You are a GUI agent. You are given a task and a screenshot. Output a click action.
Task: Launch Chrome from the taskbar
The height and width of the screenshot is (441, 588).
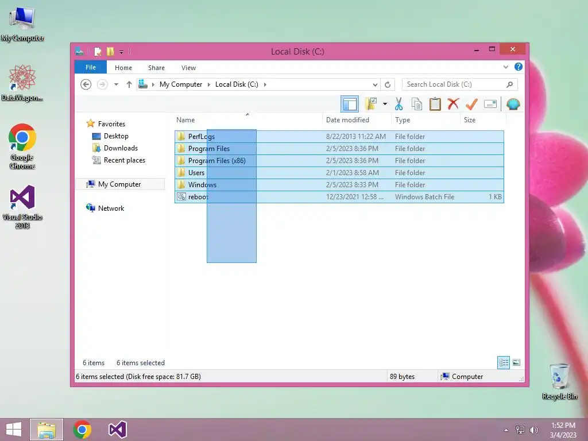[82, 430]
